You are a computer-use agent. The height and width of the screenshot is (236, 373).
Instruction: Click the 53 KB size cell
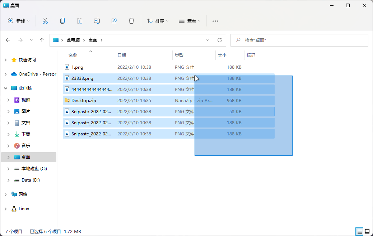coord(236,112)
